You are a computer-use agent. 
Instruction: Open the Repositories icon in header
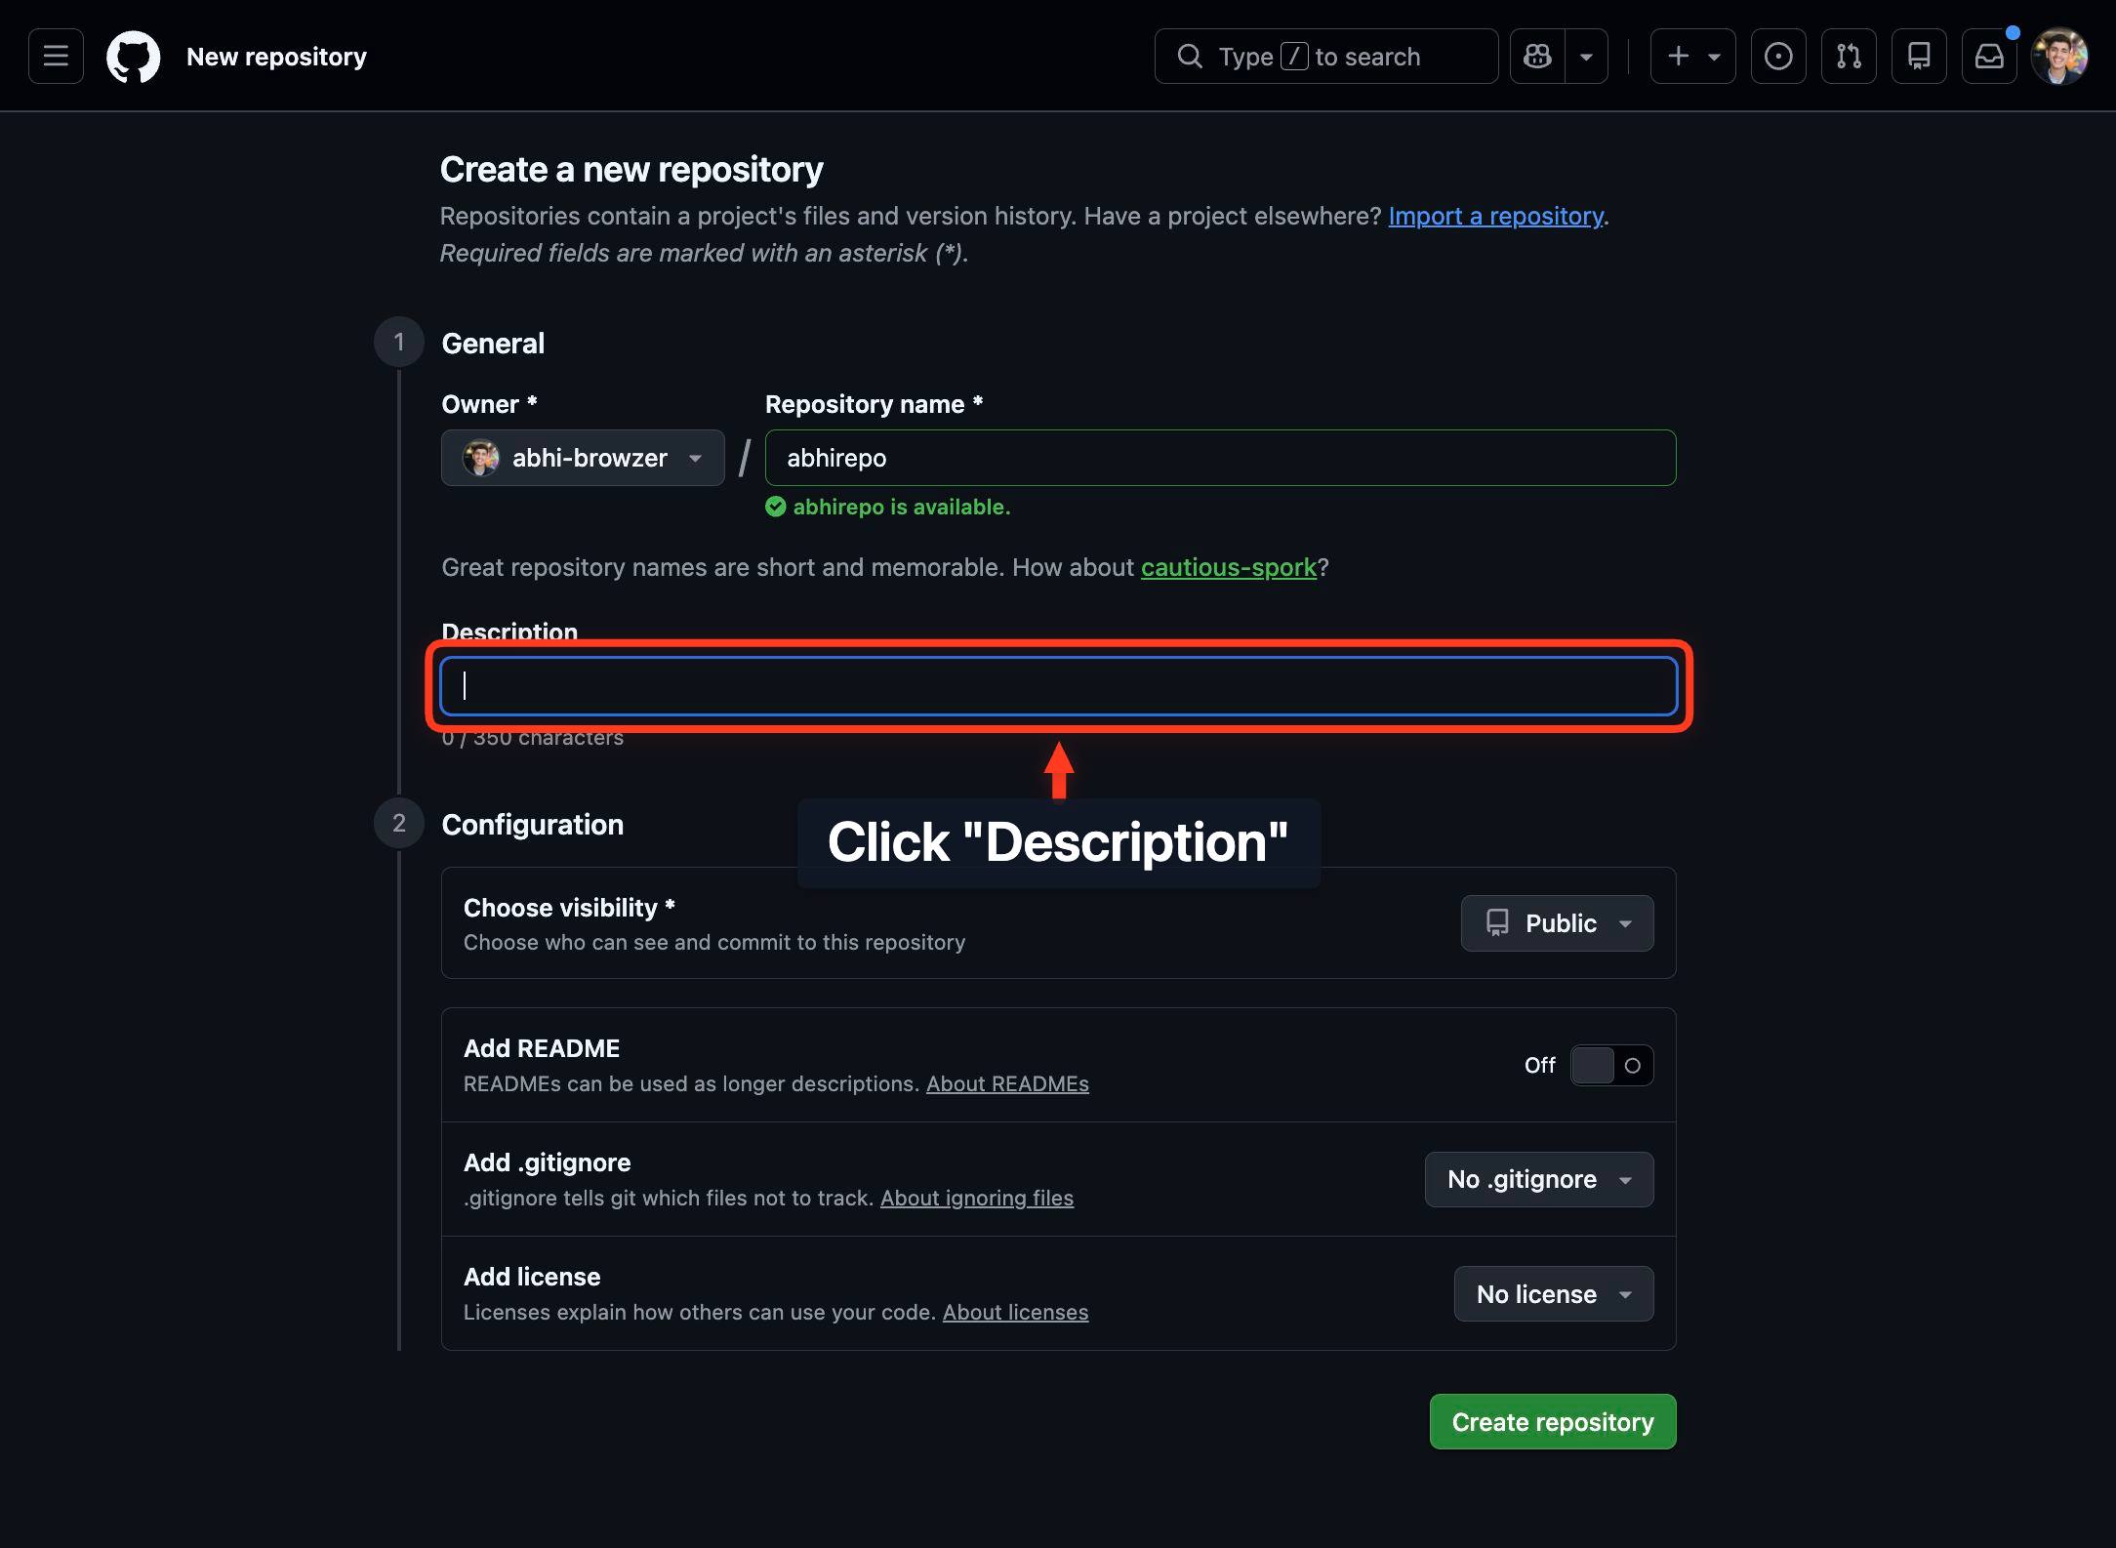(x=1919, y=57)
